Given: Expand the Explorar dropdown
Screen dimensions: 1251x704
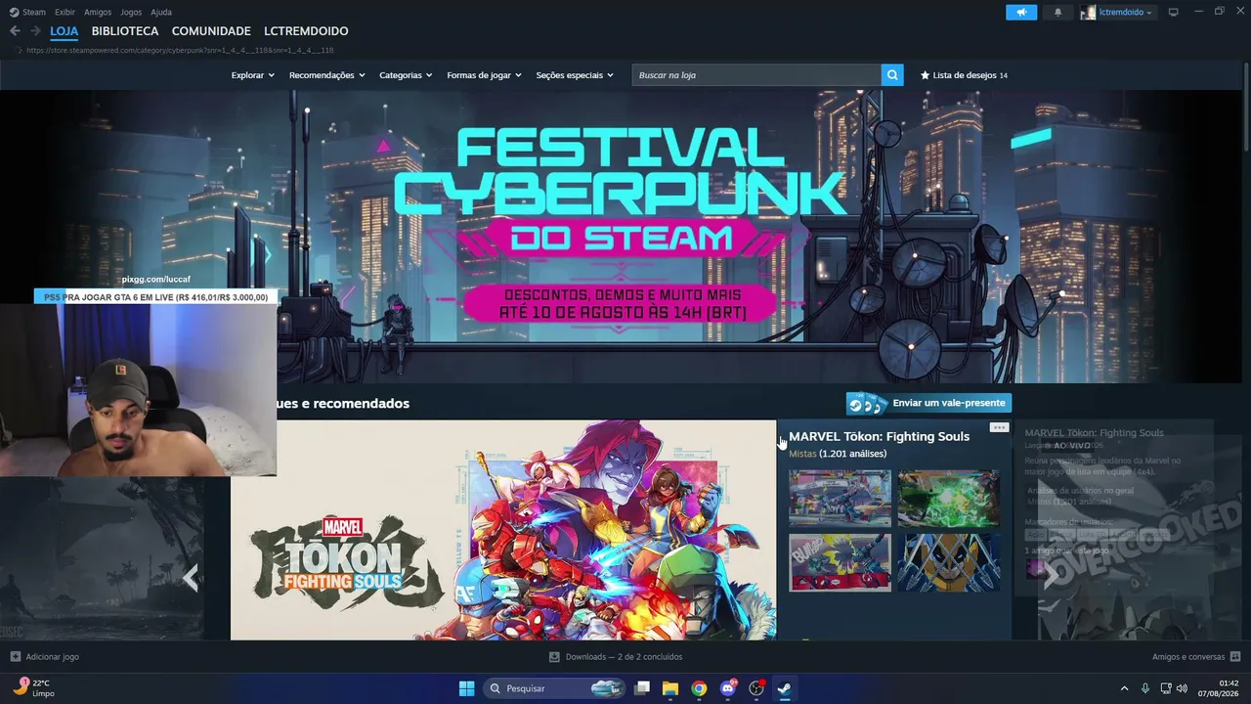Looking at the screenshot, I should [252, 75].
